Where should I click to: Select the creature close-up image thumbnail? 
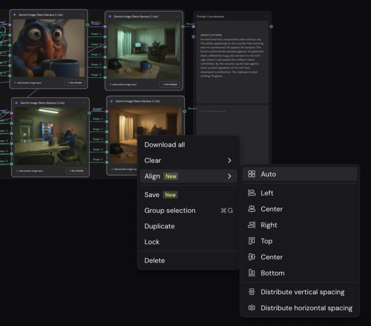tap(48, 48)
